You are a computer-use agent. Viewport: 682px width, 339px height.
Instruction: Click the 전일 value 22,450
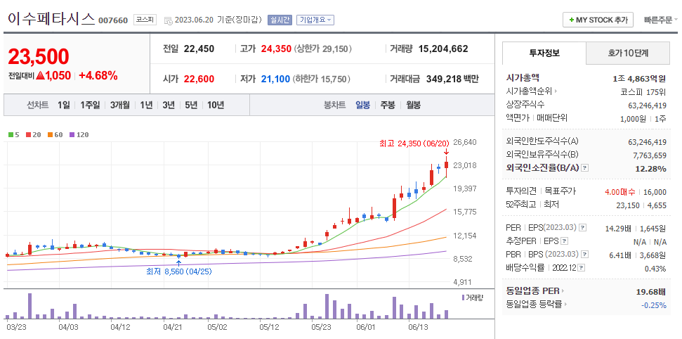pyautogui.click(x=199, y=49)
